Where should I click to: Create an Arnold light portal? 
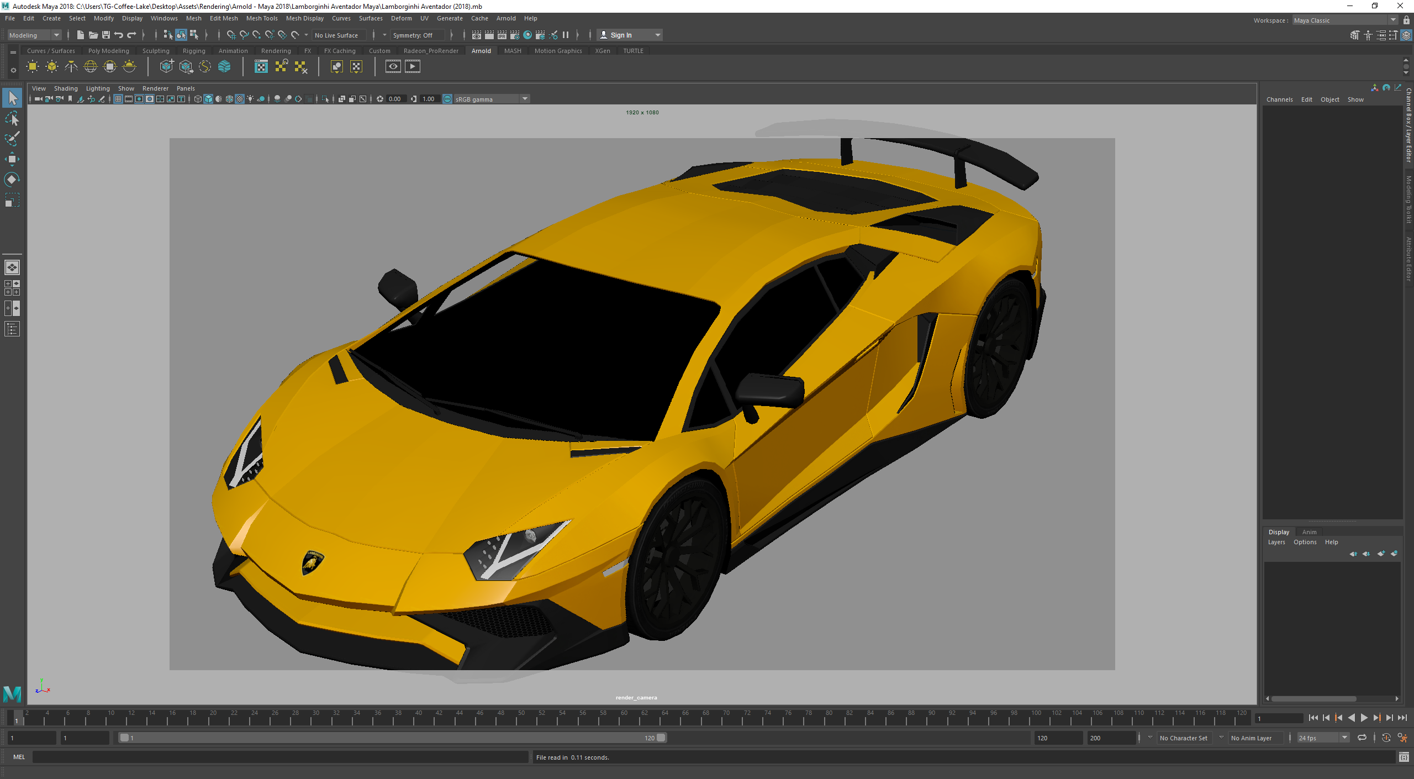tap(110, 67)
